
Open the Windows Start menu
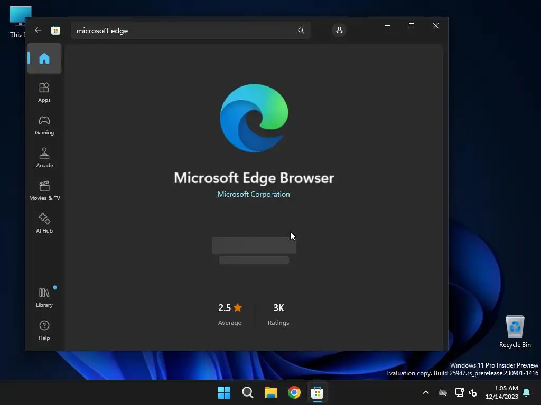click(224, 392)
